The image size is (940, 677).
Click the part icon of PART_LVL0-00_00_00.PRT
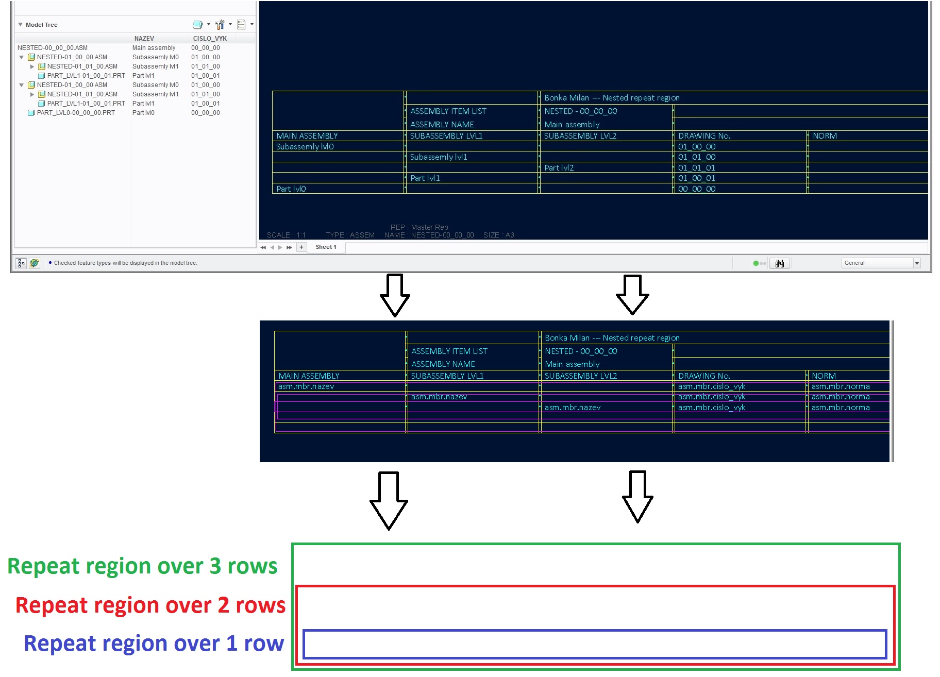click(x=31, y=113)
